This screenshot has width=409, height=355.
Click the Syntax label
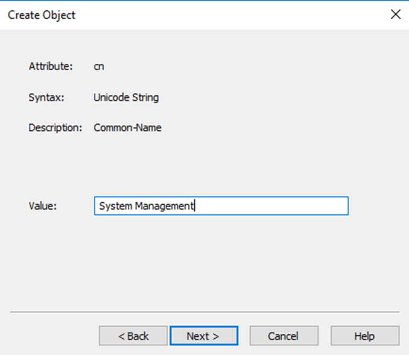point(46,97)
